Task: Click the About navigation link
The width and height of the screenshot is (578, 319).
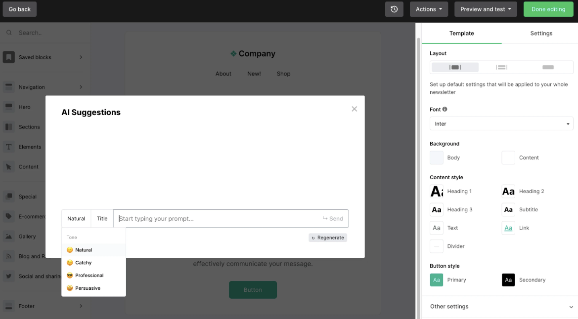Action: coord(223,74)
